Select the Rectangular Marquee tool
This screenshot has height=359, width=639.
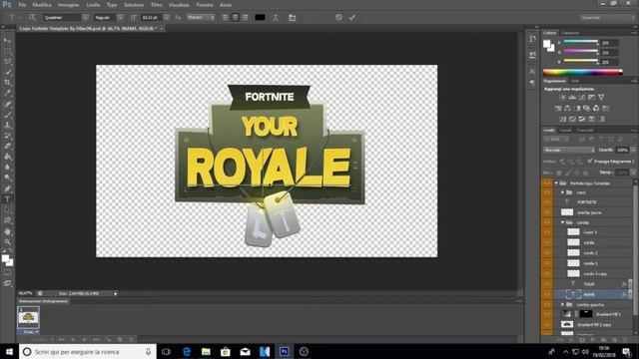click(x=7, y=51)
